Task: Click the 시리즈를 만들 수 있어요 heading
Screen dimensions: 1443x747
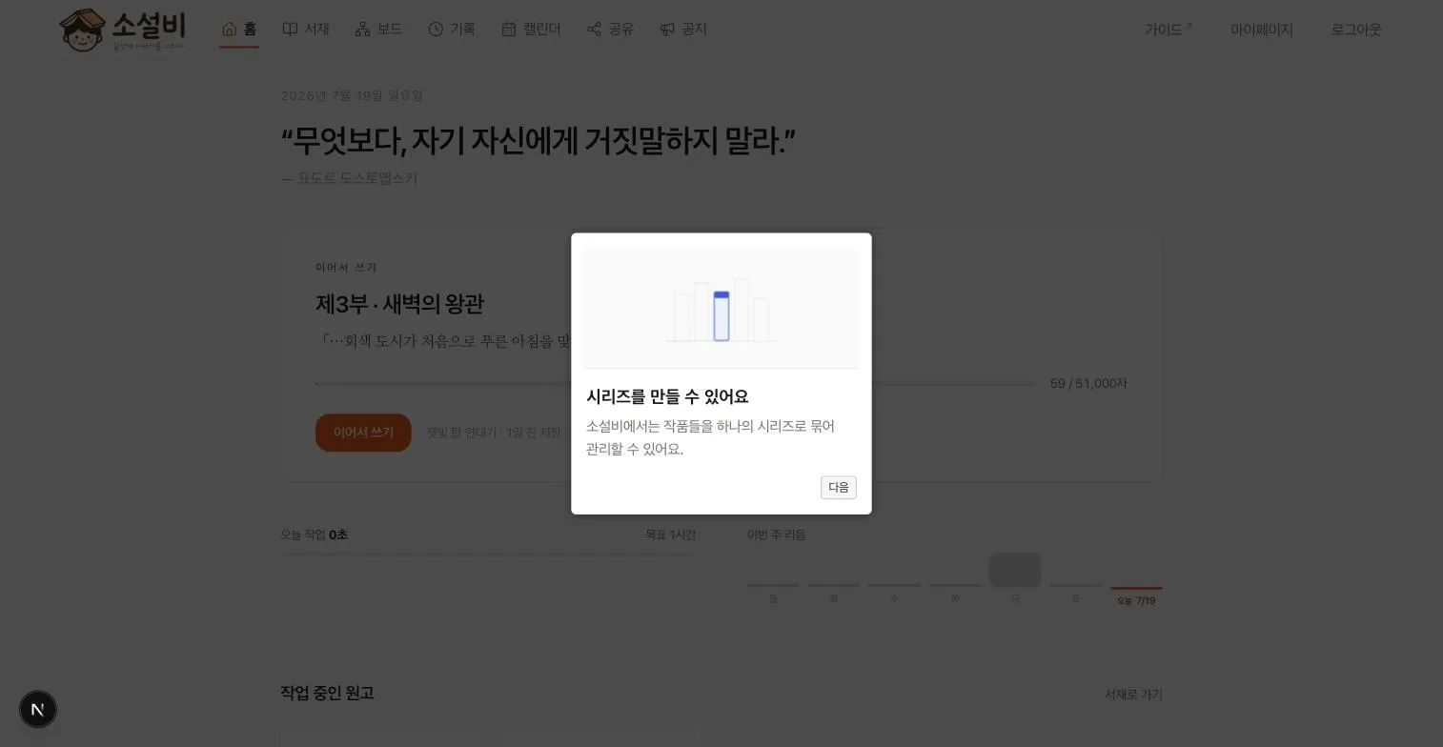Action: (x=667, y=396)
